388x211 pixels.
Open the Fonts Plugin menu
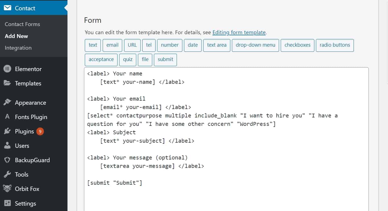[34, 117]
